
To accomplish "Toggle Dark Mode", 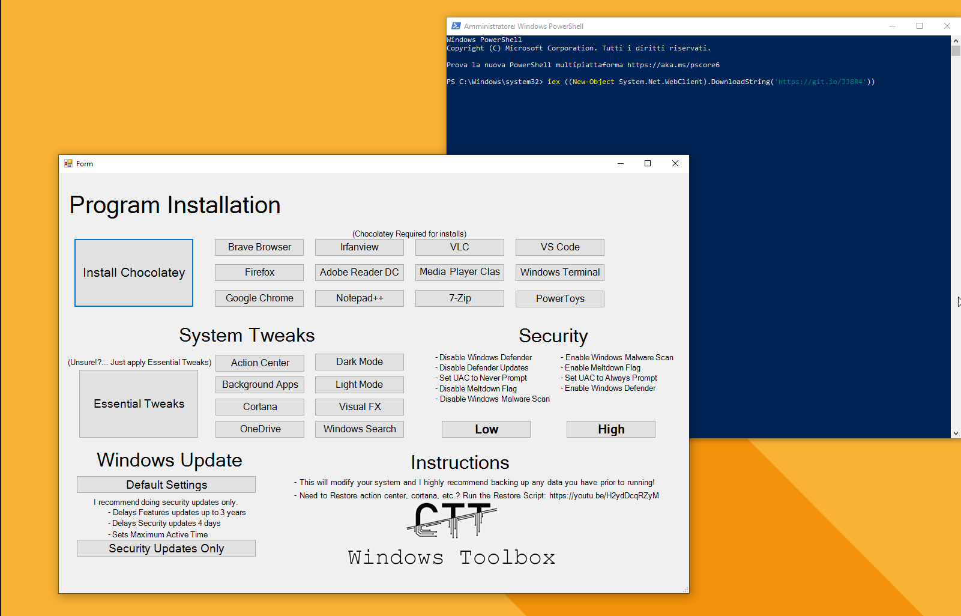I will pyautogui.click(x=359, y=361).
